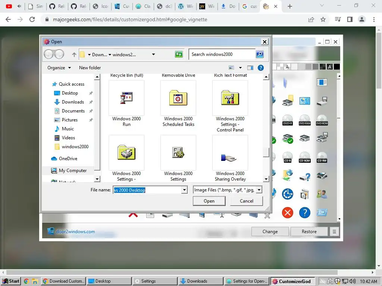This screenshot has height=286, width=382.
Task: Change the view layout icon
Action: point(231,68)
